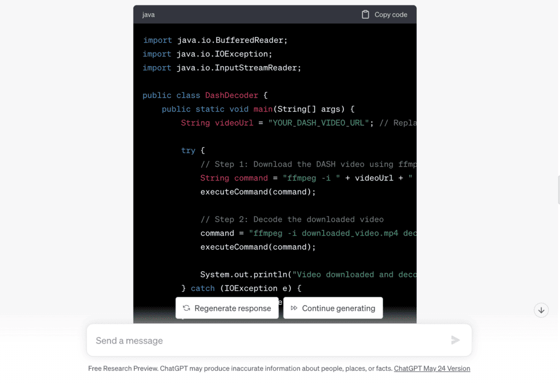The width and height of the screenshot is (560, 384).
Task: Click the clipboard icon beside Copy code
Action: pos(365,15)
